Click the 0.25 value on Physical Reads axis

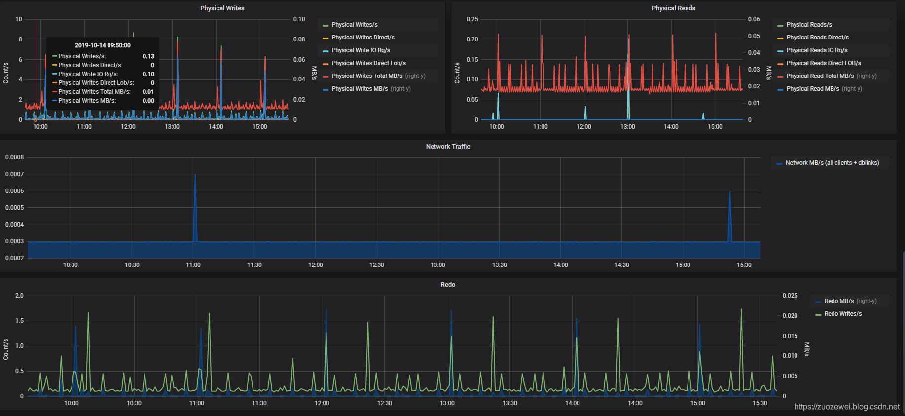point(472,19)
